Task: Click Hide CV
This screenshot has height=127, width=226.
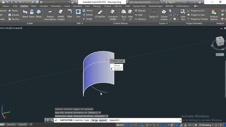Action: pos(130,15)
